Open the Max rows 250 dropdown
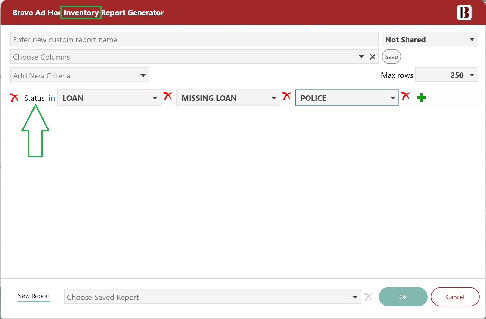The height and width of the screenshot is (319, 486). pyautogui.click(x=447, y=75)
